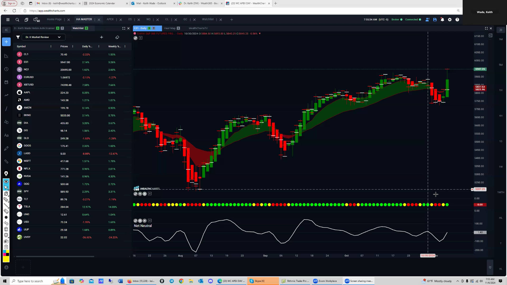Select the 1D timeframe button
507x285 pixels.
click(x=501, y=141)
